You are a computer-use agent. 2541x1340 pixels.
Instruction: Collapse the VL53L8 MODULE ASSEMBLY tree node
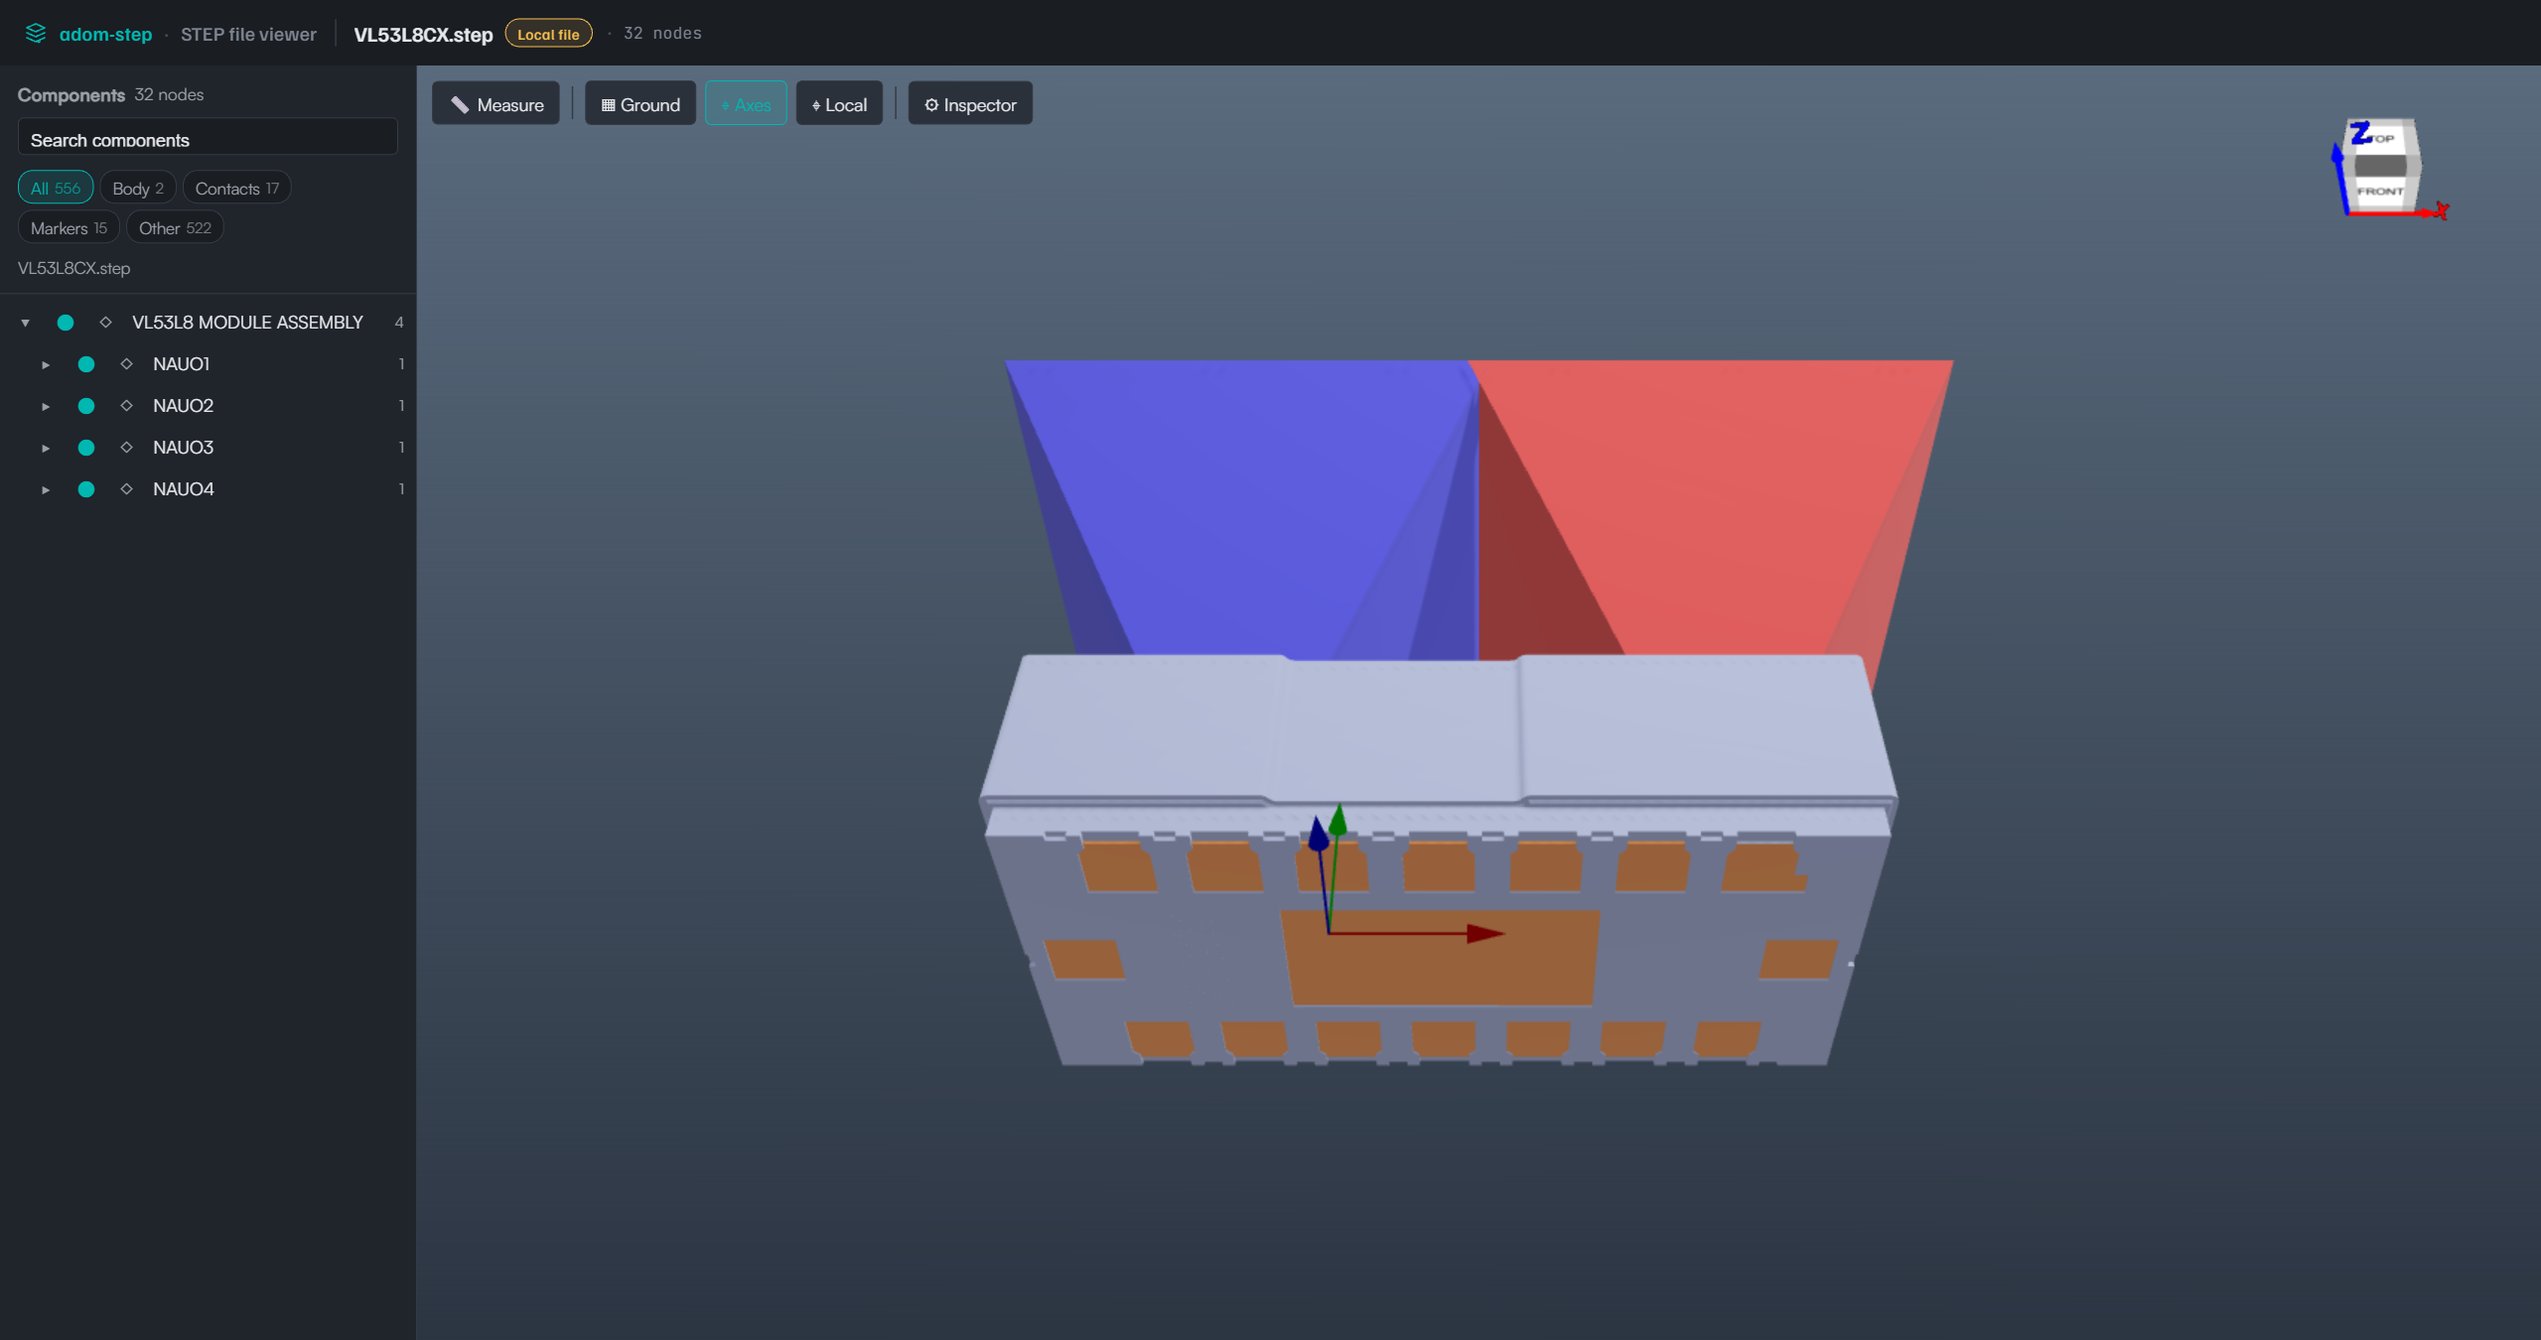pos(26,323)
